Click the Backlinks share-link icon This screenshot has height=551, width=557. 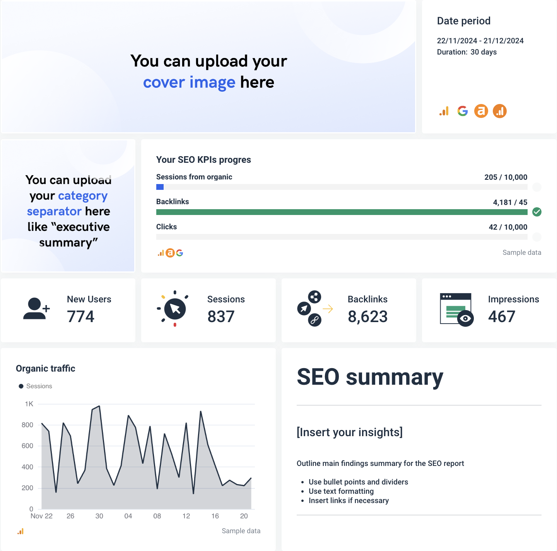(x=314, y=309)
